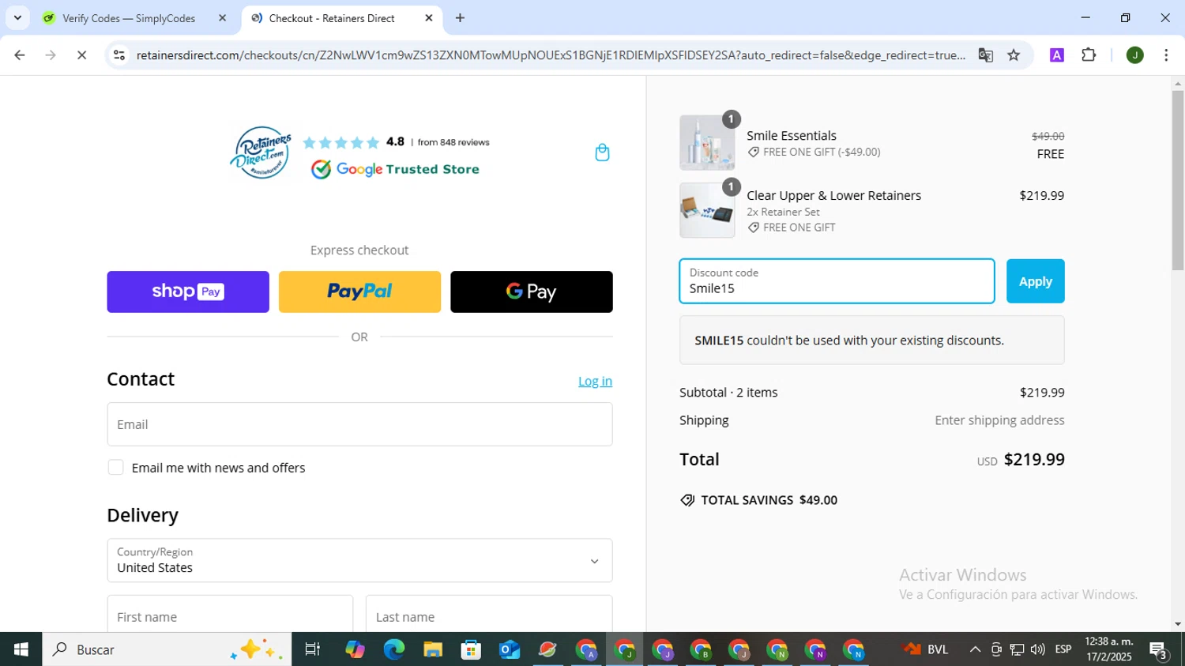Screen dimensions: 1185x666
Task: Stop loading the page
Action: [81, 55]
